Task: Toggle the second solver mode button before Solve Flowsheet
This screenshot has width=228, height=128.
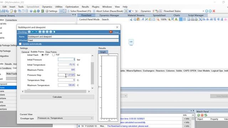Action: pyautogui.click(x=64, y=11)
